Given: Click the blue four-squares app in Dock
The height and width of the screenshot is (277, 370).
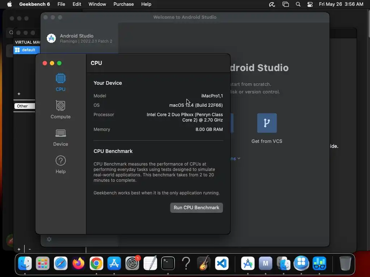Looking at the screenshot, I should pyautogui.click(x=301, y=263).
